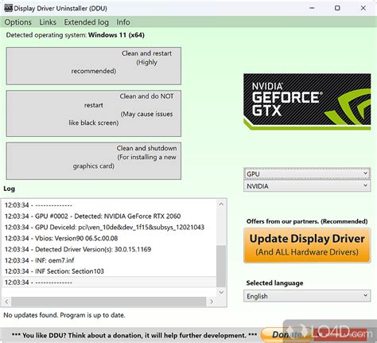Open the Extended log menu
The image size is (377, 343).
(87, 22)
